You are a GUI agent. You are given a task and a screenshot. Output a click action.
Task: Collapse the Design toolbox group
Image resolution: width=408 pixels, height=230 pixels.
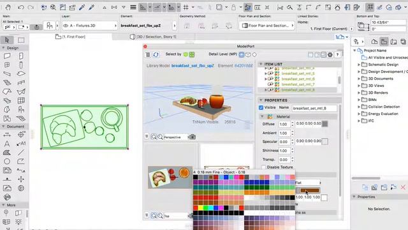click(x=3, y=48)
